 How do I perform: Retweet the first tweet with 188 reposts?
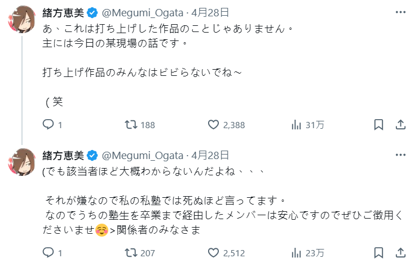coord(131,125)
